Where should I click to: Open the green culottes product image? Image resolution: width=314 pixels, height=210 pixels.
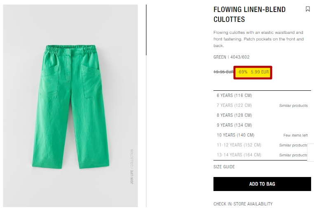pyautogui.click(x=70, y=106)
